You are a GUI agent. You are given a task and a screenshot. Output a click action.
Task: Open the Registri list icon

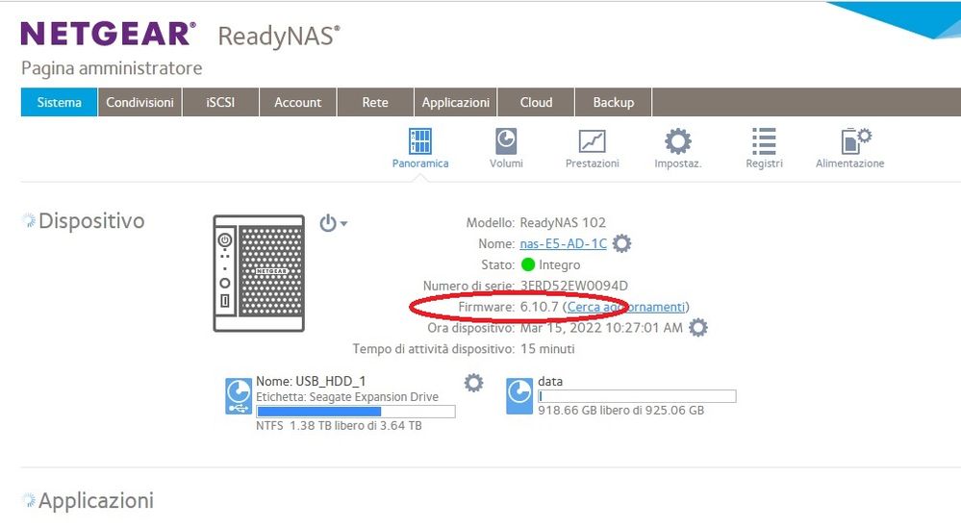click(764, 141)
